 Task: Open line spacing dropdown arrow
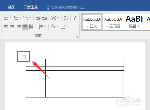45,27
